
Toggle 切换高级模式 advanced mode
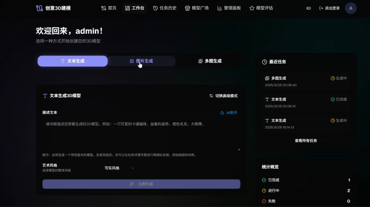pos(223,96)
